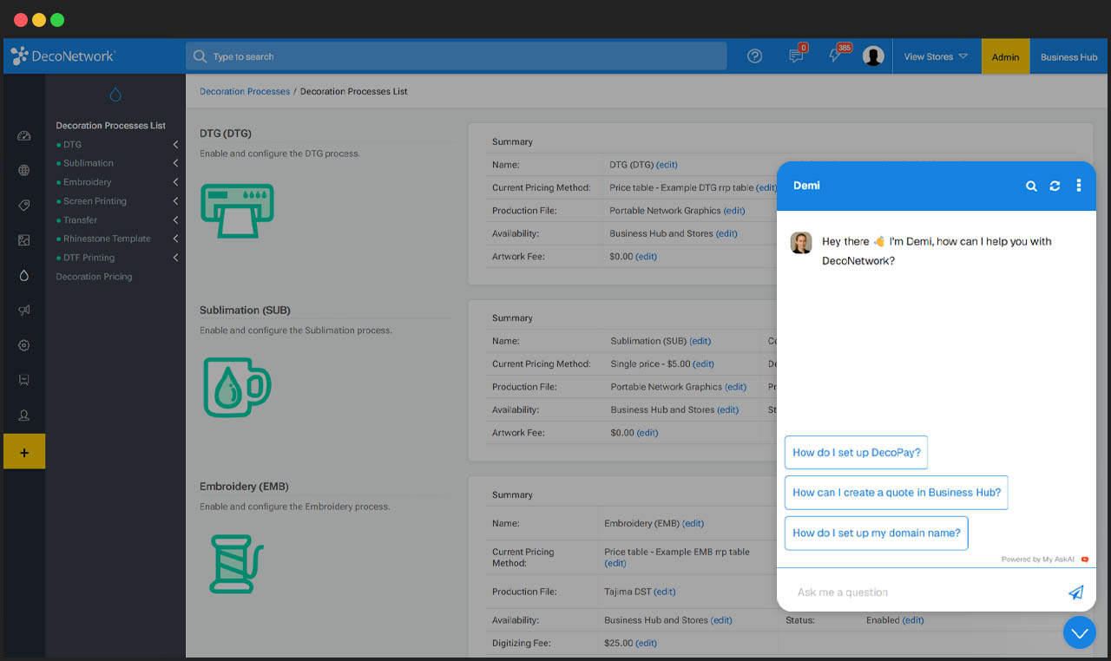Switch to the Business Hub tab
This screenshot has width=1111, height=661.
1068,57
